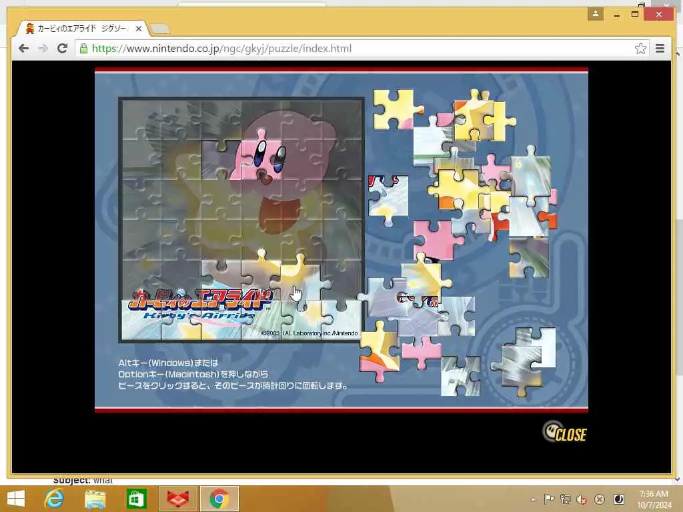This screenshot has height=512, width=683.
Task: Click the green padlock security icon
Action: 83,48
